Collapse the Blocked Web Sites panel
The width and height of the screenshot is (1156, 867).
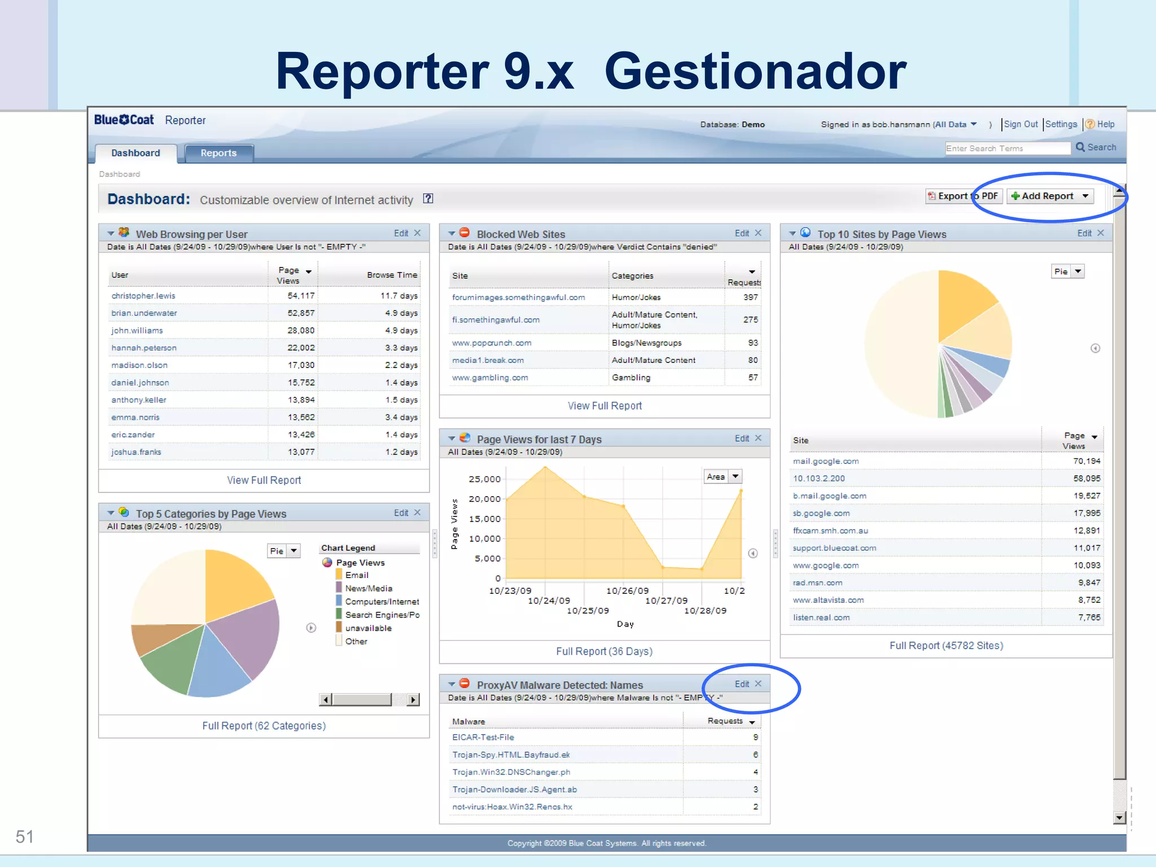click(x=452, y=234)
